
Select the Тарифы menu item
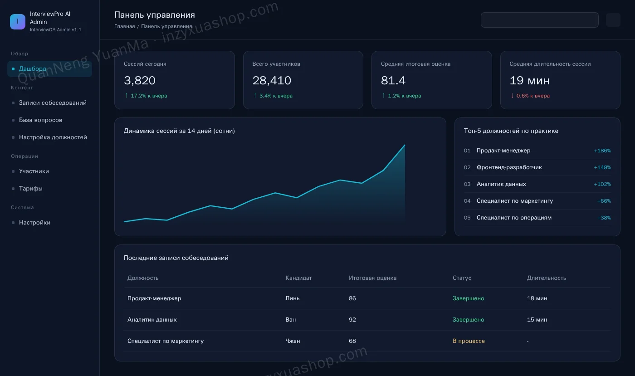(50, 189)
